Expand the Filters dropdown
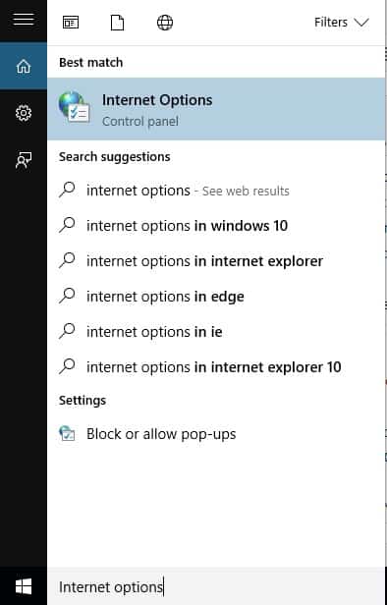 (342, 23)
